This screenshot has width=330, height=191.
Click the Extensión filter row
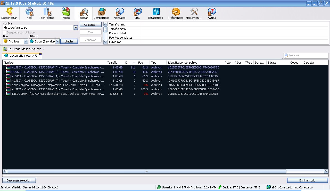pyautogui.click(x=218, y=42)
